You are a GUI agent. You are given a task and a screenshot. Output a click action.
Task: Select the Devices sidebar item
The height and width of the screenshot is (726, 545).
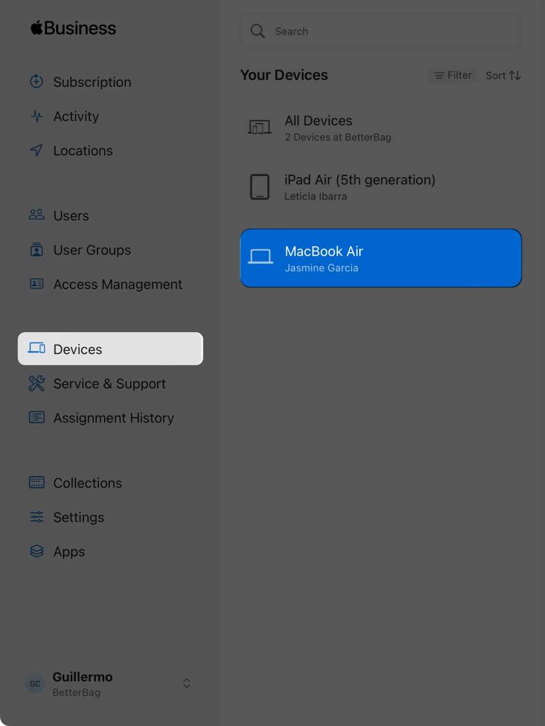pyautogui.click(x=110, y=349)
